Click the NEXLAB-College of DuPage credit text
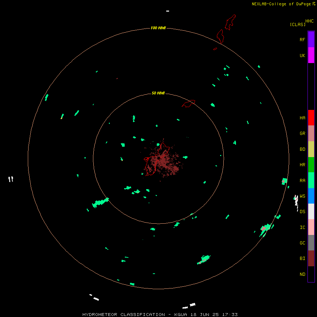 (x=281, y=4)
